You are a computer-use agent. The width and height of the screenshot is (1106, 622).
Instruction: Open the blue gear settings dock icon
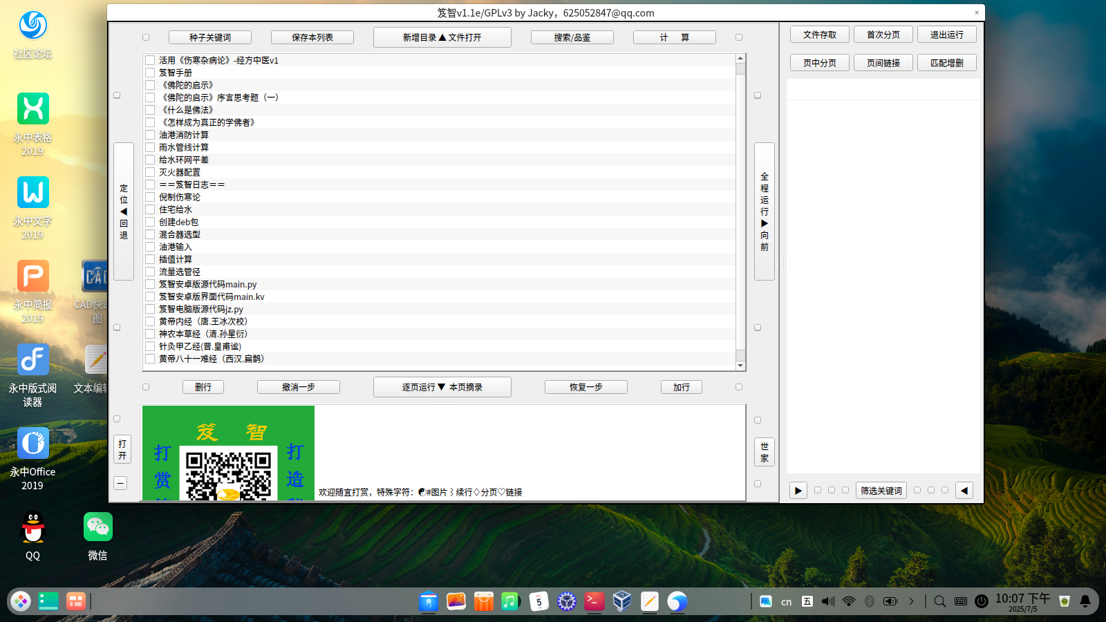(x=567, y=601)
